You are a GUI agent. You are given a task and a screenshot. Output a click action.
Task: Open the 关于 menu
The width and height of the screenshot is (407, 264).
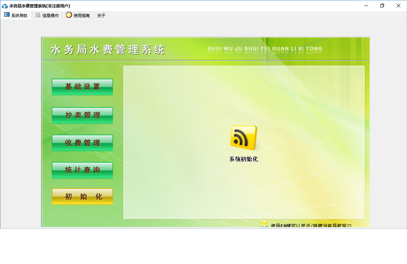(101, 16)
